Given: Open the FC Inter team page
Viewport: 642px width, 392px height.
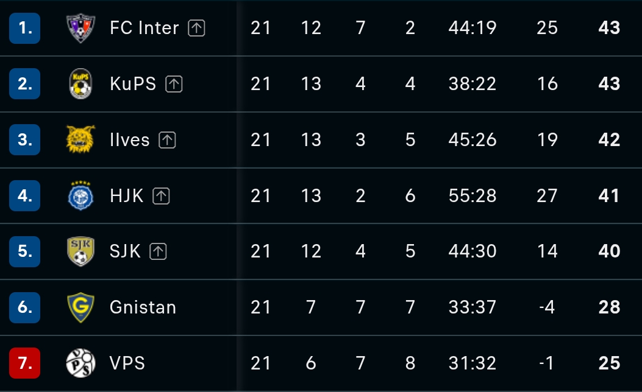Looking at the screenshot, I should tap(144, 28).
